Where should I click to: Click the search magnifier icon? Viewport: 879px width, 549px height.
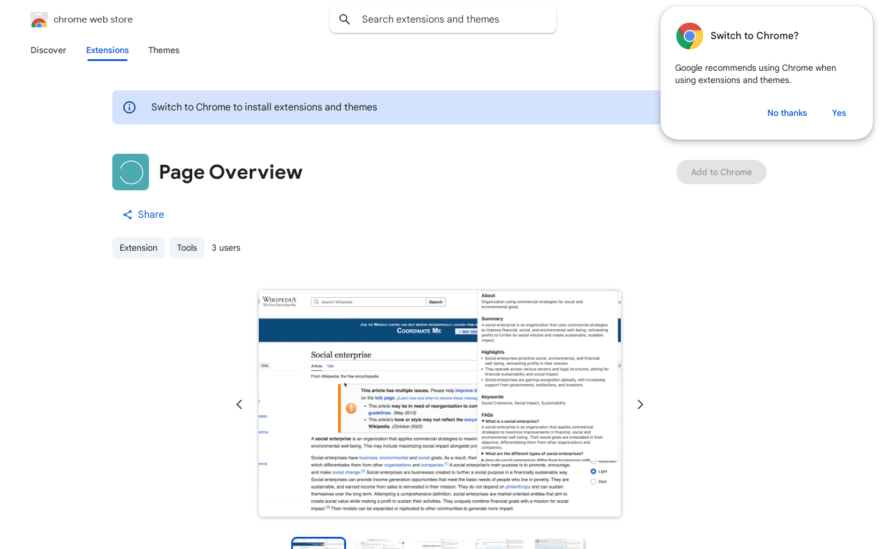(x=345, y=20)
